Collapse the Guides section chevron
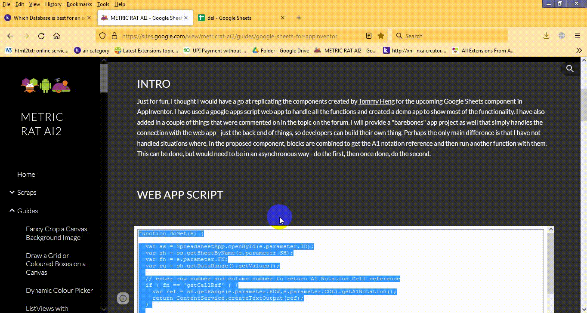Viewport: 587px width, 313px height. tap(12, 211)
